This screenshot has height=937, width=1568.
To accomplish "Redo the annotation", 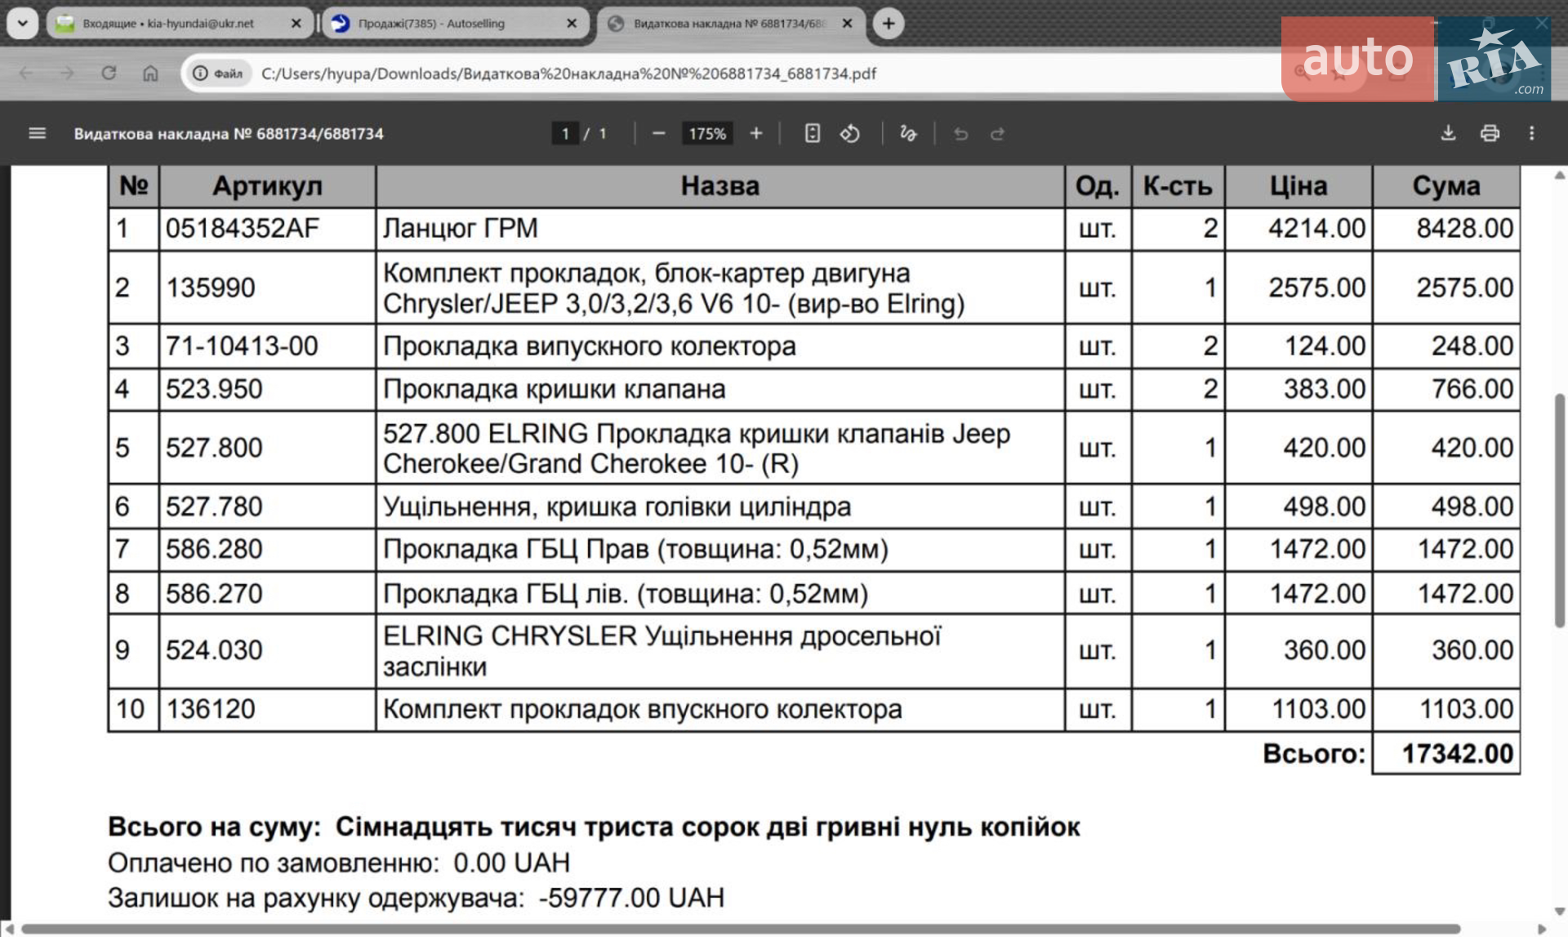I will pos(997,133).
